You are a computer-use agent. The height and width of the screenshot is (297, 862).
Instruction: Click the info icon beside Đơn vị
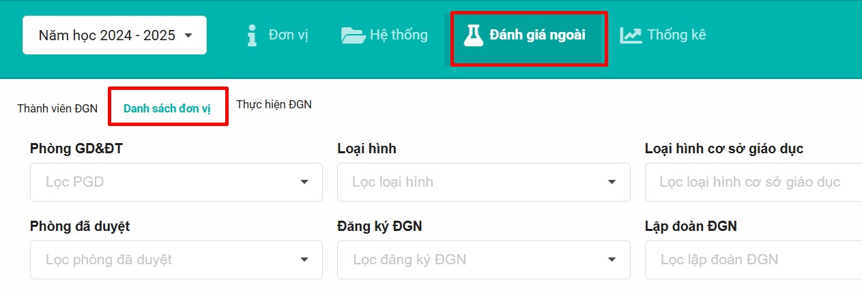[252, 35]
